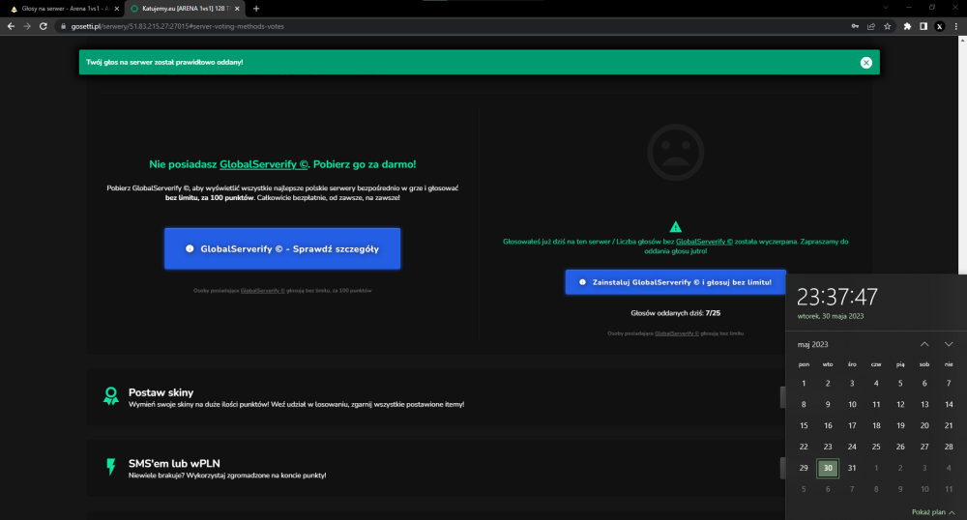Go to previous month in calendar flyout
Viewport: 967px width, 520px height.
(x=924, y=344)
